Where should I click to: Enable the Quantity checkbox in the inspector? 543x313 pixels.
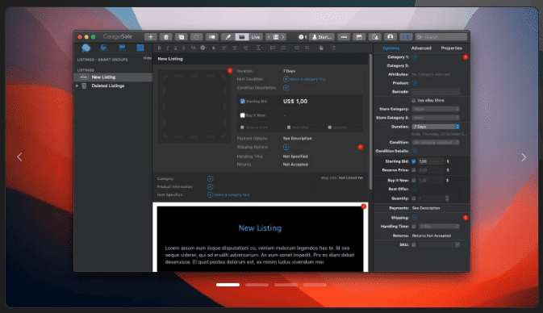[x=413, y=198]
